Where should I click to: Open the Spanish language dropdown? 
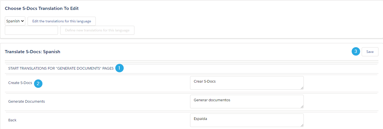click(15, 21)
